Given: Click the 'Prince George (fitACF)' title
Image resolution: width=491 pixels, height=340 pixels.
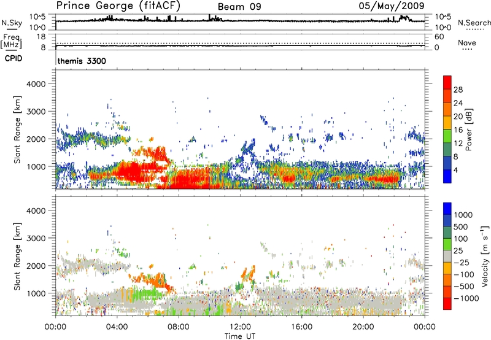Looking at the screenshot, I should [x=118, y=6].
